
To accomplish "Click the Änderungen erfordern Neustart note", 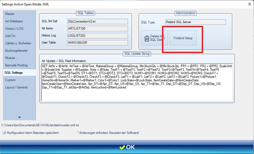I will tap(108, 133).
